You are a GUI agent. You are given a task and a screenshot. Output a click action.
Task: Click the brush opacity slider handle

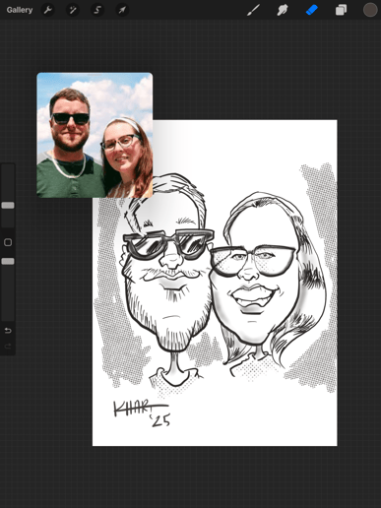point(8,261)
